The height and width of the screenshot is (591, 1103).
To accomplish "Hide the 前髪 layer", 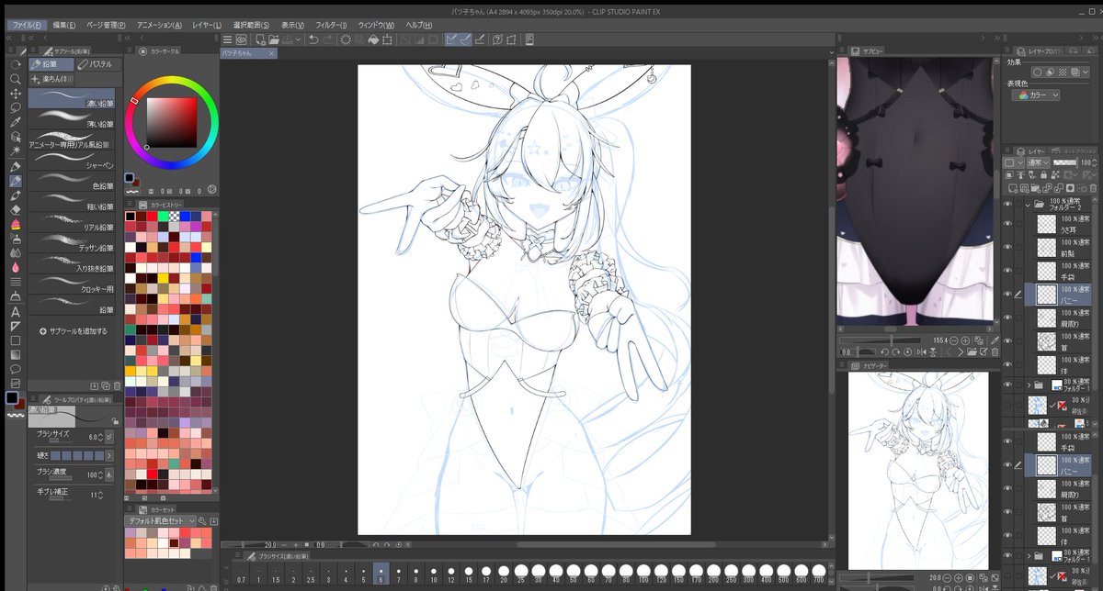I will (1007, 248).
